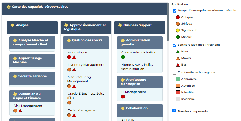Open Home & Away Policy Administration link
241x121 pixels.
tap(137, 67)
